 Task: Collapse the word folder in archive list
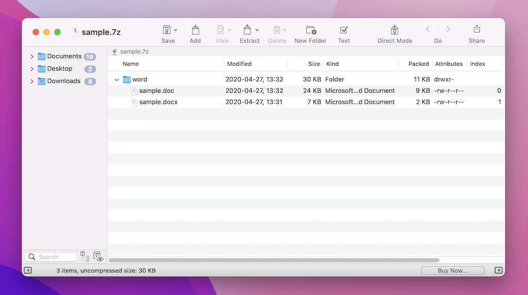coord(117,80)
